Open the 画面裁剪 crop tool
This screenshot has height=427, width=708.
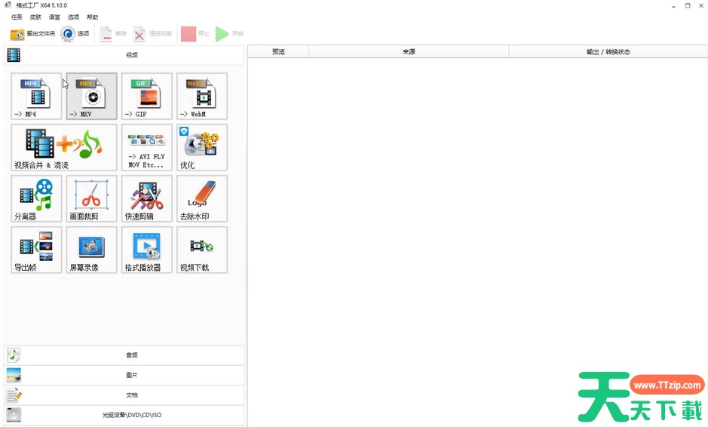[91, 198]
